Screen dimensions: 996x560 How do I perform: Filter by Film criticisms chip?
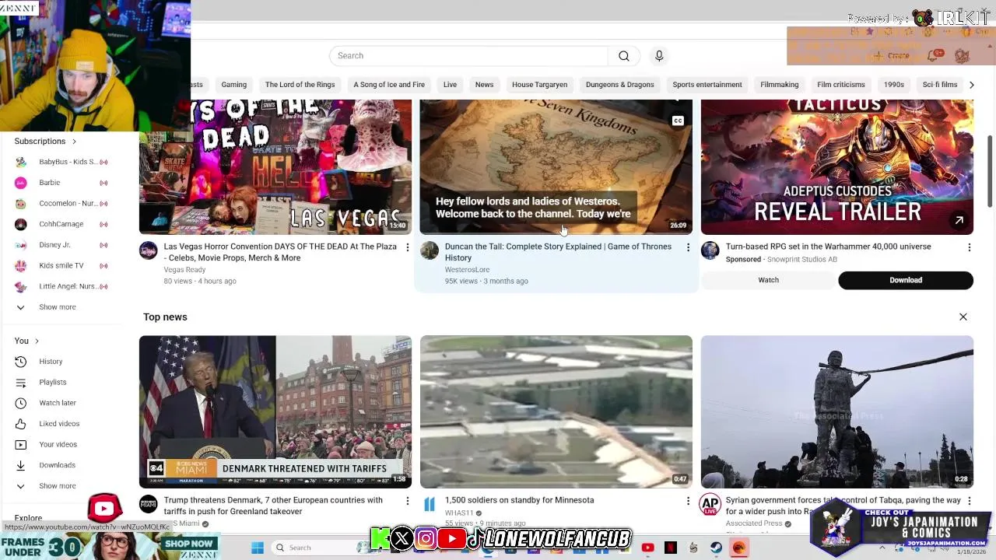click(x=840, y=85)
